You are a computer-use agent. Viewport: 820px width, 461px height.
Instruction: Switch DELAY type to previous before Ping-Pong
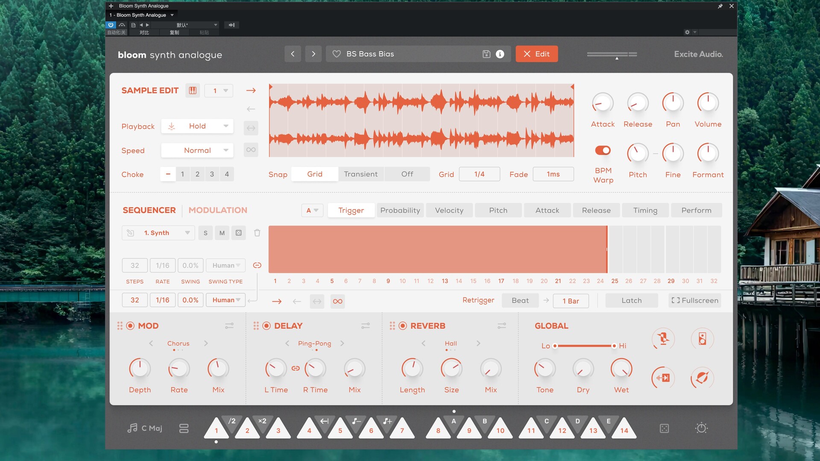coord(287,343)
